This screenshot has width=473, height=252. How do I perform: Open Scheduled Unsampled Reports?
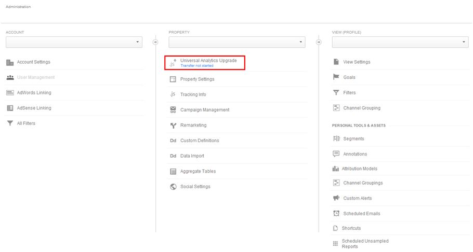tap(365, 244)
